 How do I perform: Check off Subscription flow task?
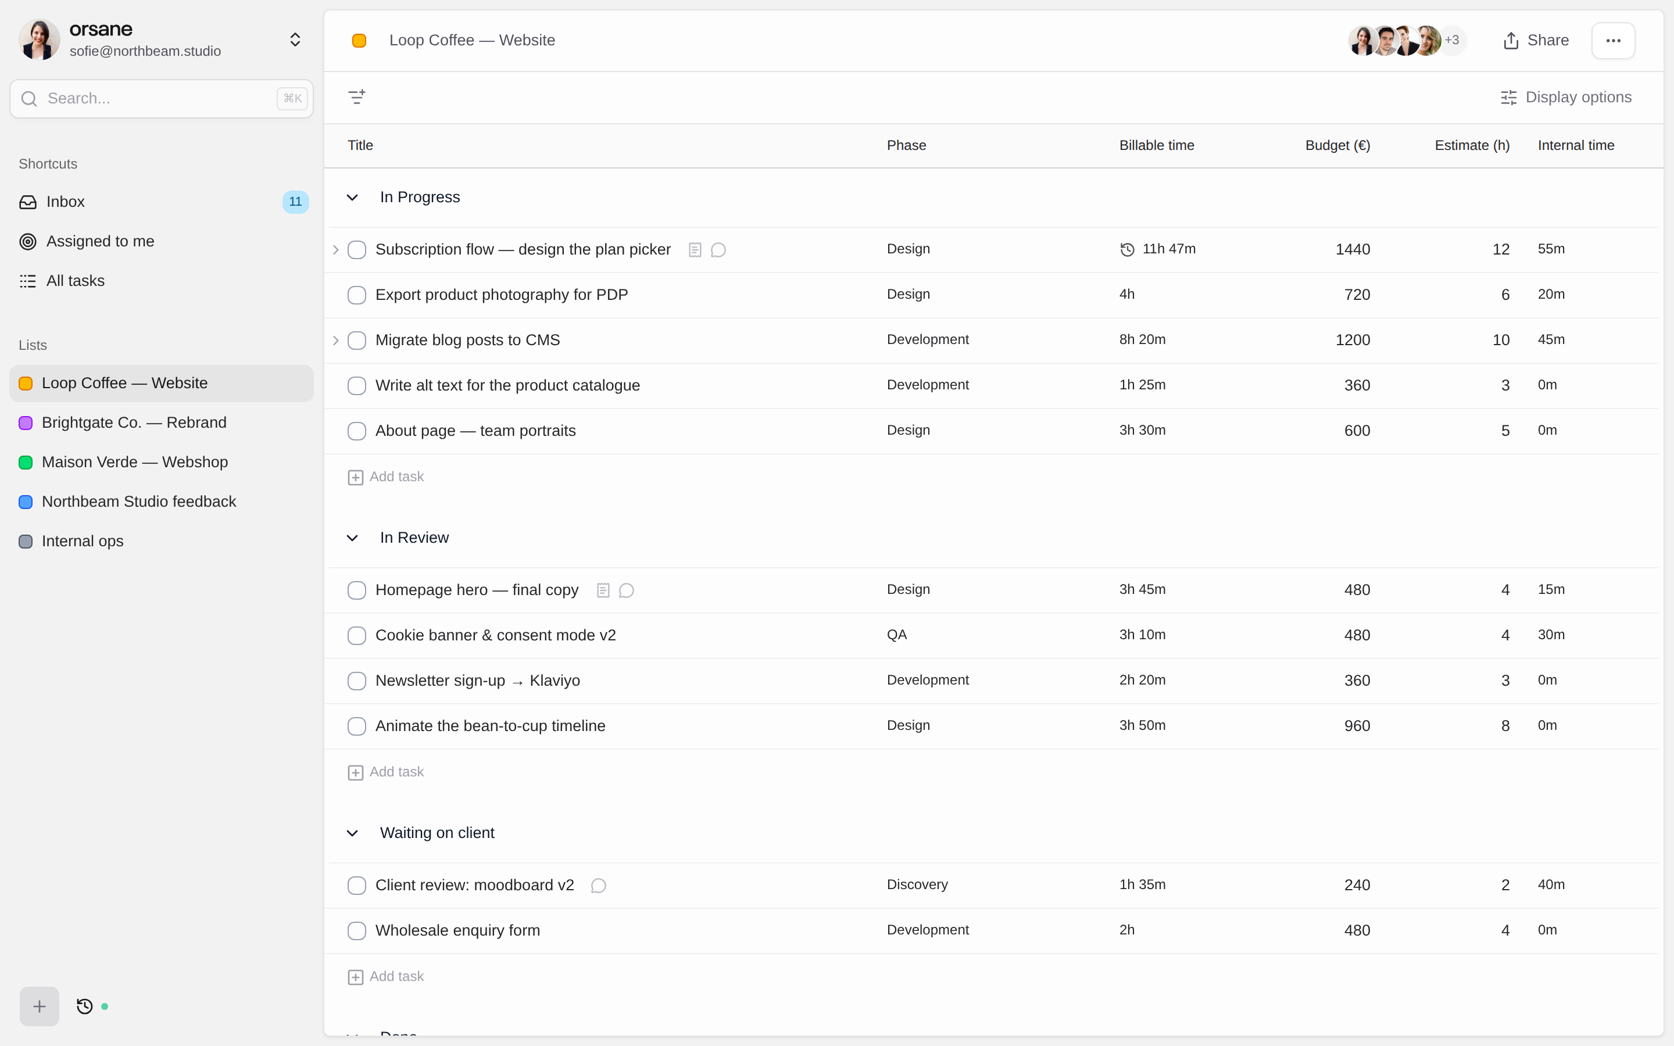pyautogui.click(x=357, y=250)
